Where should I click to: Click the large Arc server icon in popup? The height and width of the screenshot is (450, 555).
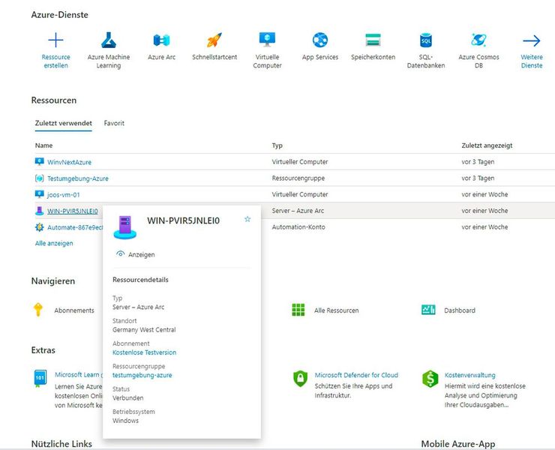click(x=125, y=227)
